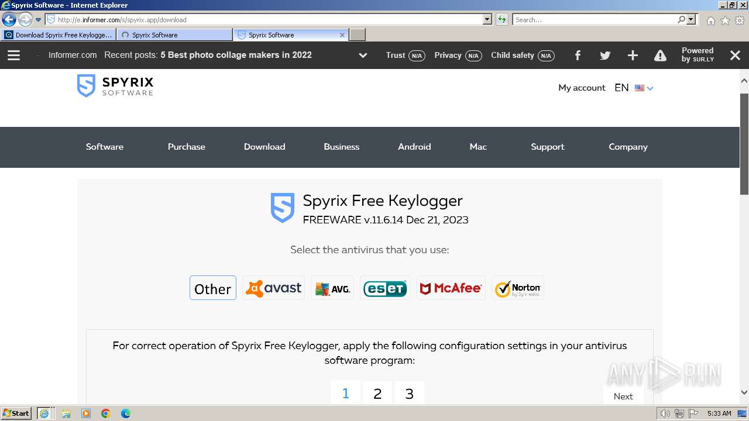Select the McAfee antivirus logo

(x=451, y=288)
